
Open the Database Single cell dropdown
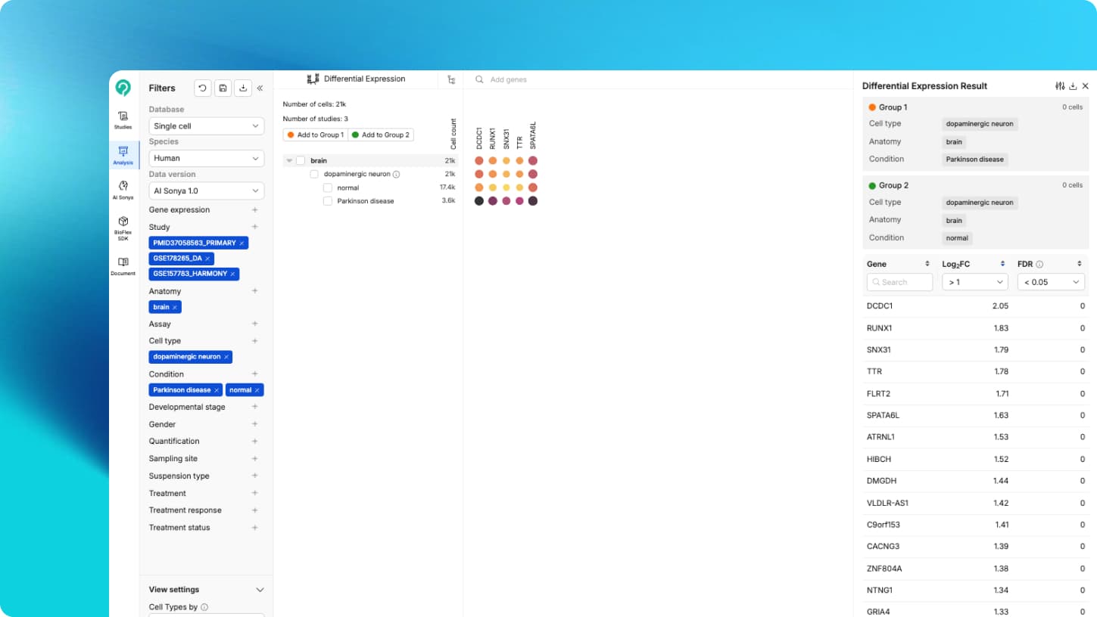(206, 126)
